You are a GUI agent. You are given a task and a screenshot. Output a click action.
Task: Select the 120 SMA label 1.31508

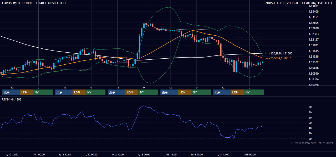click(279, 53)
